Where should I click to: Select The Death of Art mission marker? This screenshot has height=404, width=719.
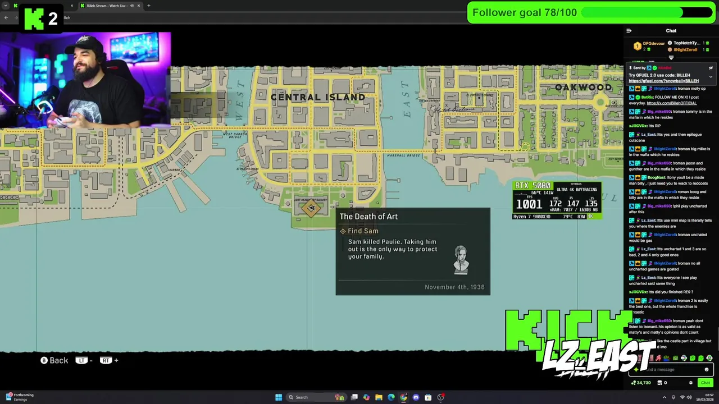click(311, 208)
